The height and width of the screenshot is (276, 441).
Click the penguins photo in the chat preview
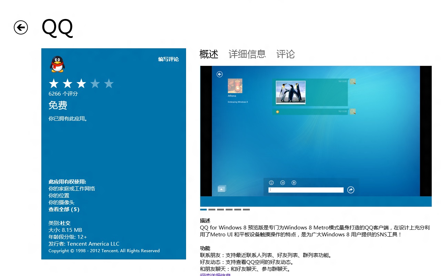point(290,92)
